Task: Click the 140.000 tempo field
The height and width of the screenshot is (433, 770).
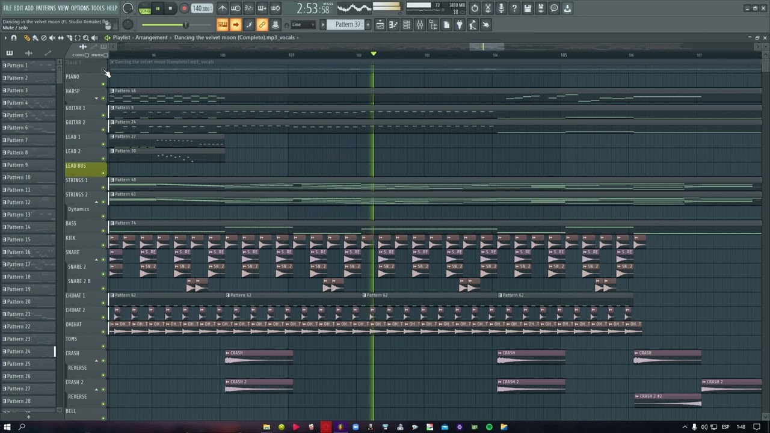Action: 202,9
